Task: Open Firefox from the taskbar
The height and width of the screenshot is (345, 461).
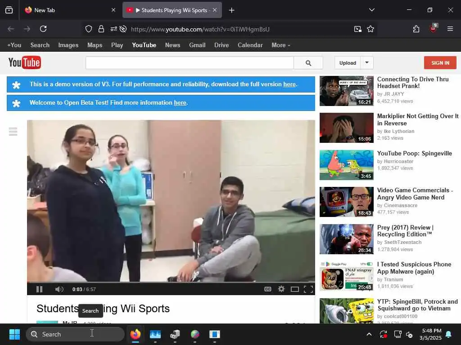Action: [x=136, y=334]
